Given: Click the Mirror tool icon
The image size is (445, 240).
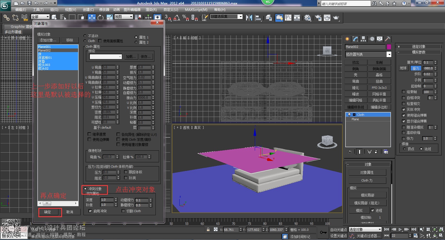Looking at the screenshot, I should click(249, 18).
